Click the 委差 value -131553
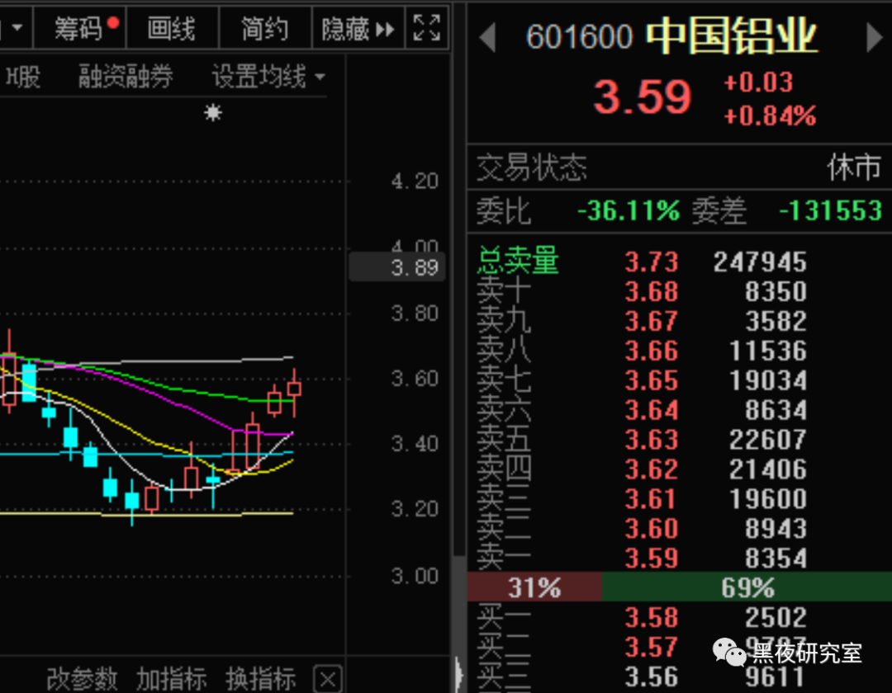 coord(831,210)
